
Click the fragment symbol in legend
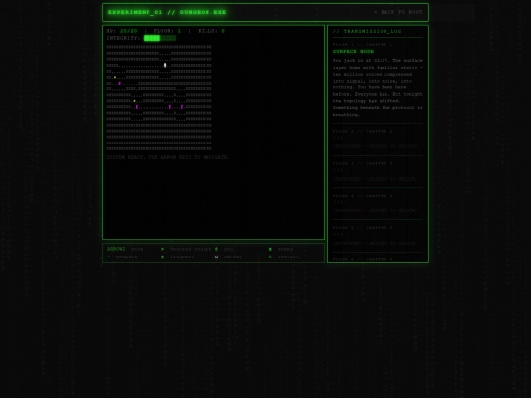[163, 256]
